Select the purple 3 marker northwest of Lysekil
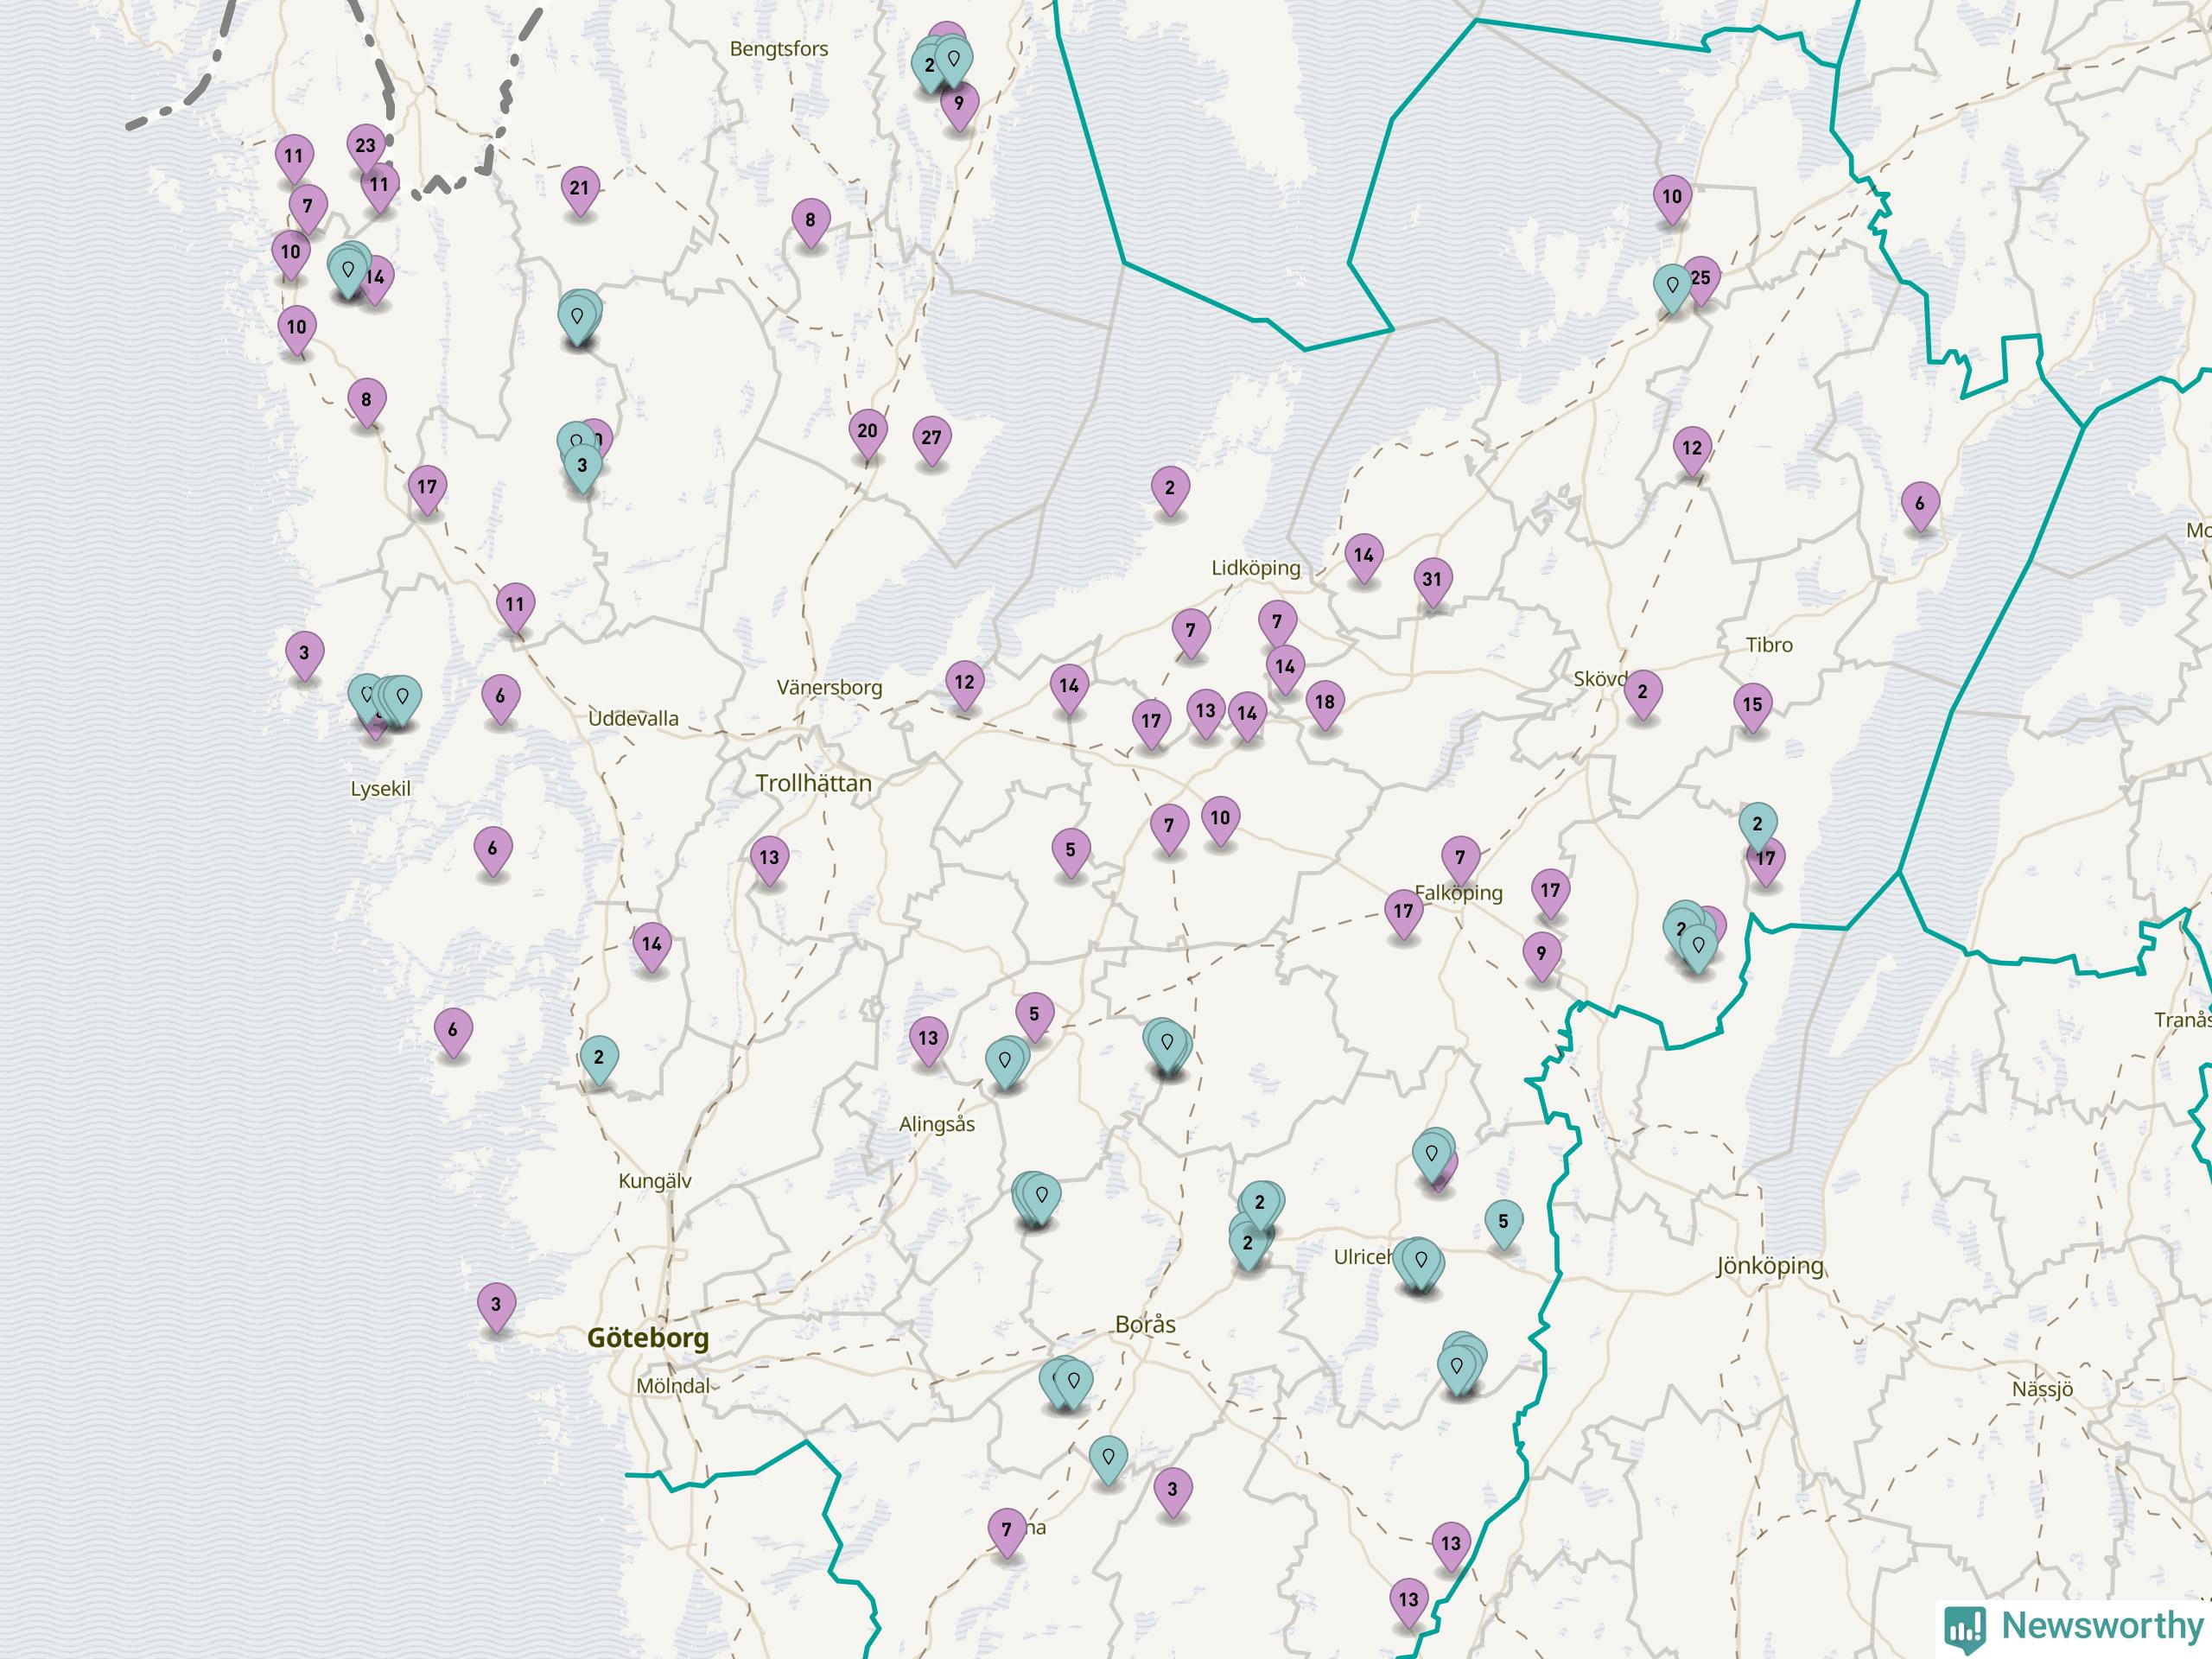Screen dimensions: 2212x1659 click(x=304, y=655)
